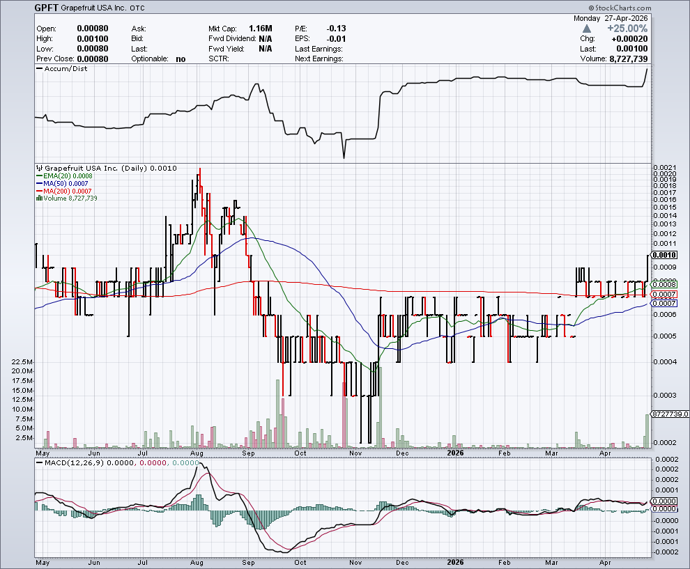Viewport: 690px width, 569px height.
Task: Click the Volume value 8,727,739 in header
Action: [x=629, y=59]
